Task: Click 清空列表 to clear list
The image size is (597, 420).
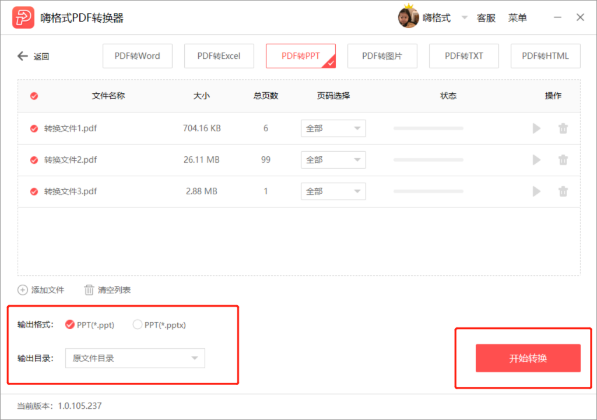Action: coord(114,290)
